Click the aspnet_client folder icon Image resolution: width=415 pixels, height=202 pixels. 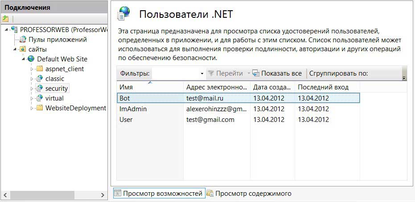tap(39, 69)
